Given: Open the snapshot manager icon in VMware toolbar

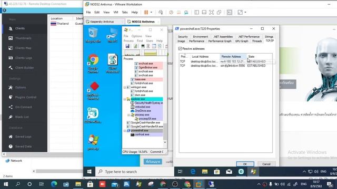Looking at the screenshot, I should pyautogui.click(x=186, y=13).
